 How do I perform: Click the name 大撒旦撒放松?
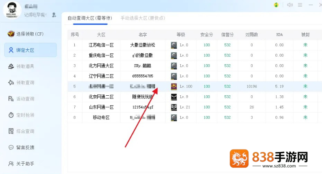point(143,45)
